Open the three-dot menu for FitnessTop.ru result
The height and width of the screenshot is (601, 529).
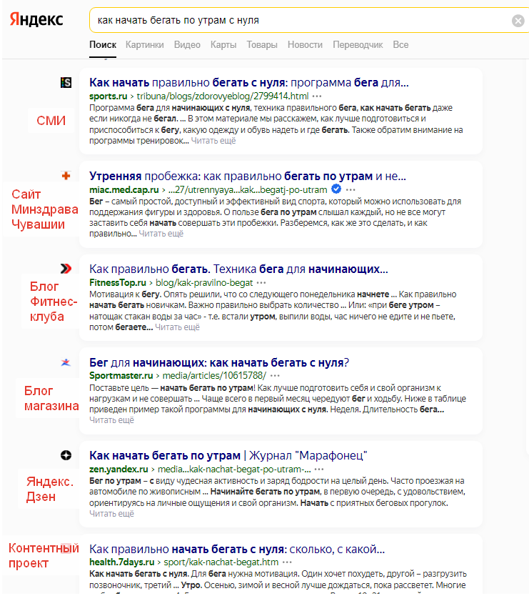pyautogui.click(x=261, y=283)
